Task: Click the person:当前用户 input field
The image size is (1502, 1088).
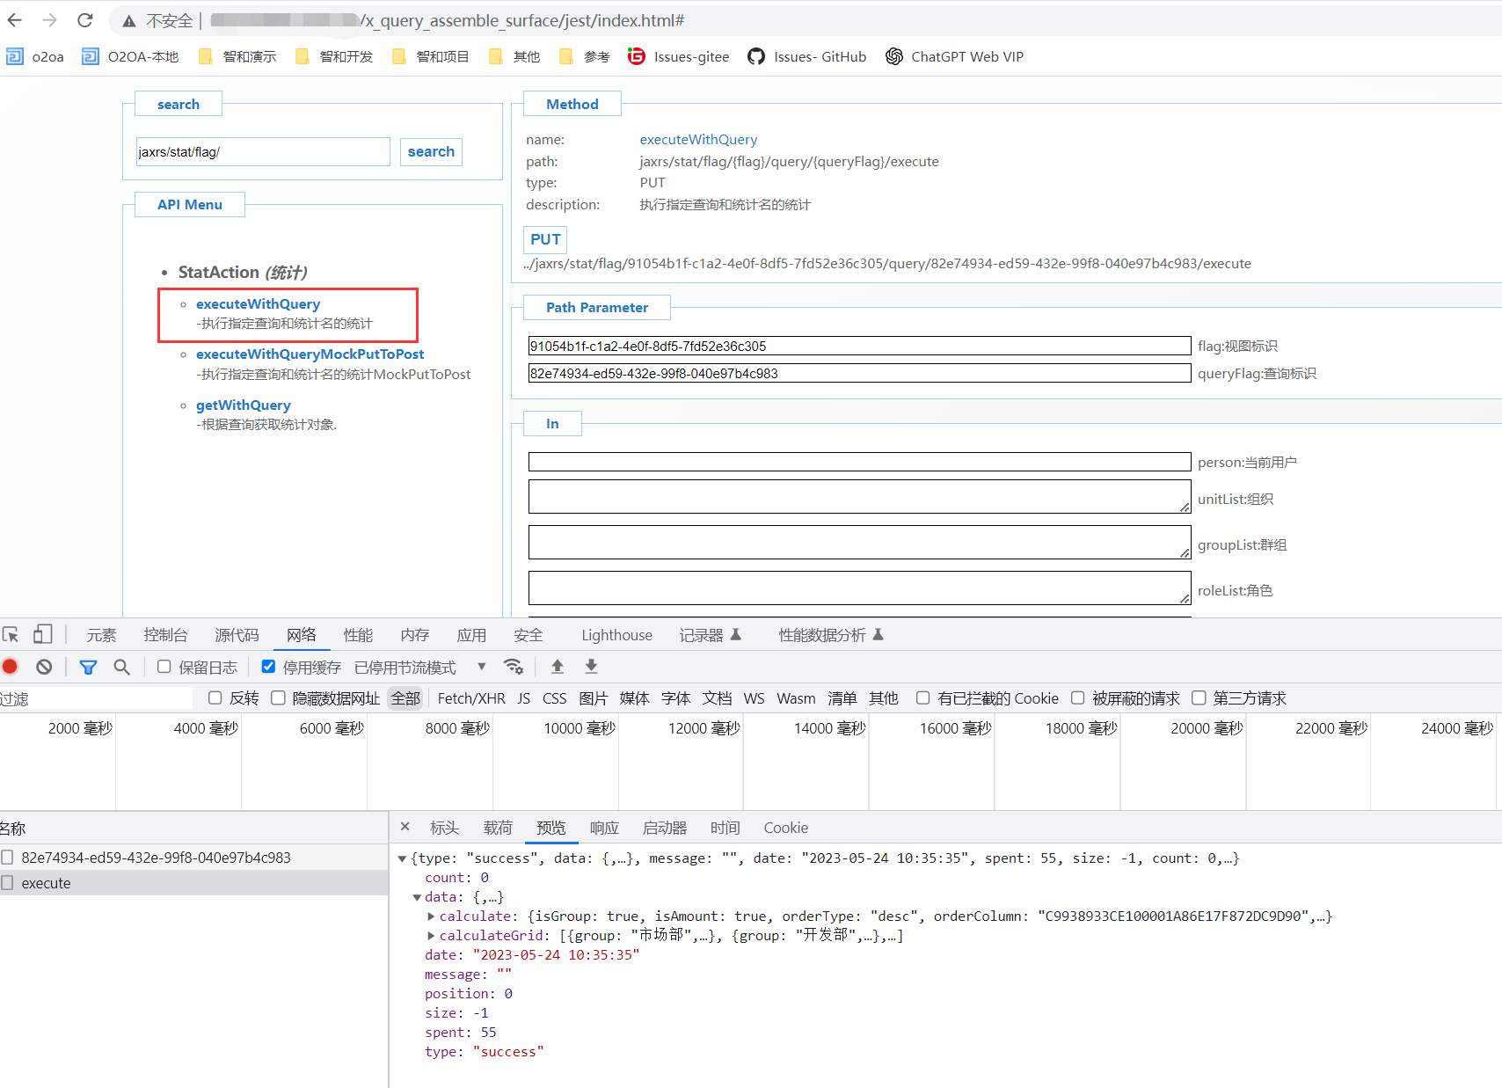Action: (x=859, y=462)
